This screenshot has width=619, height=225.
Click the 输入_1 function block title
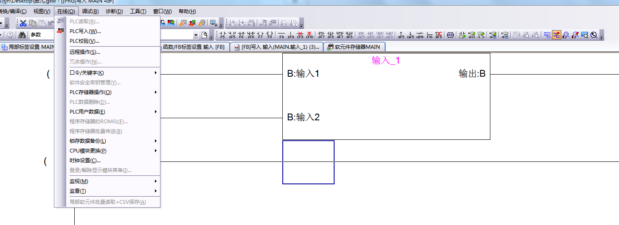coord(385,61)
